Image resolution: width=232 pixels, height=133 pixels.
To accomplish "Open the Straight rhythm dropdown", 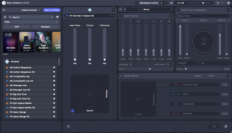I will coord(187,63).
